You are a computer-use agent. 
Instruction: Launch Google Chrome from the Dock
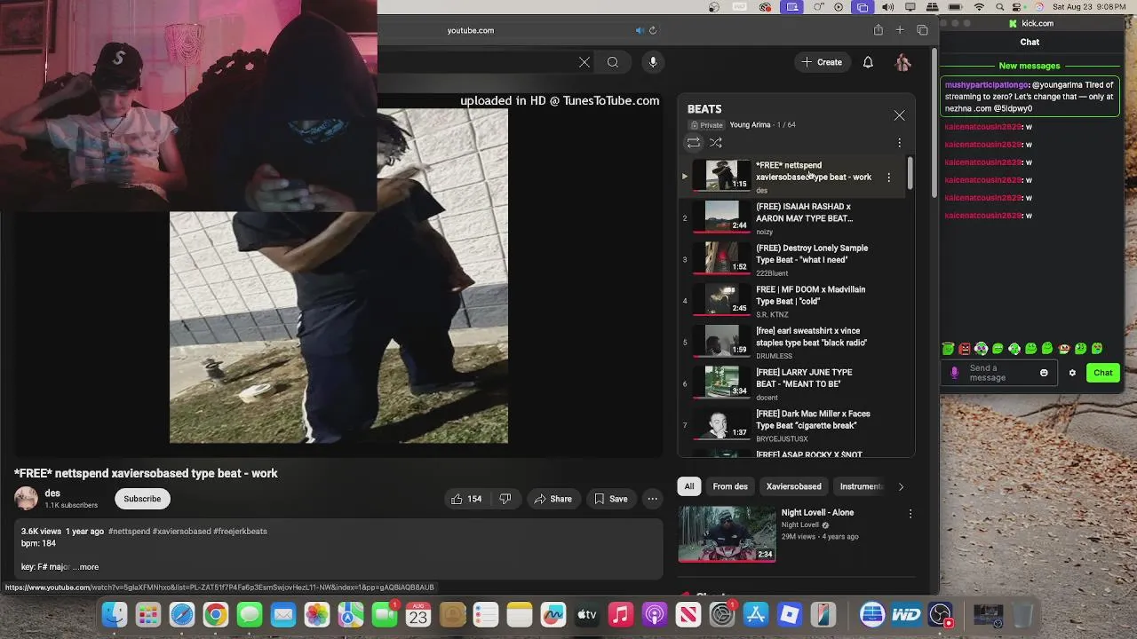pos(216,614)
